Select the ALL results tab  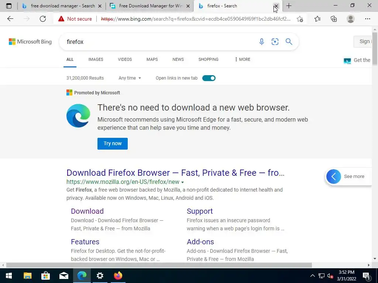click(70, 59)
